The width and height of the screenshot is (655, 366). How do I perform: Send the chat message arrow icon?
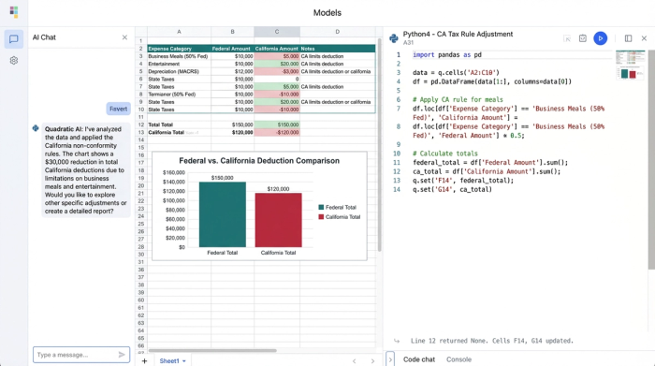point(122,355)
